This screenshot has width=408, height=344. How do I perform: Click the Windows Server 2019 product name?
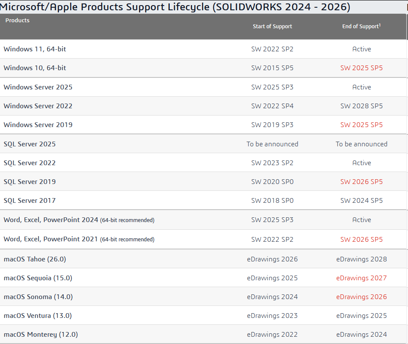coord(38,125)
